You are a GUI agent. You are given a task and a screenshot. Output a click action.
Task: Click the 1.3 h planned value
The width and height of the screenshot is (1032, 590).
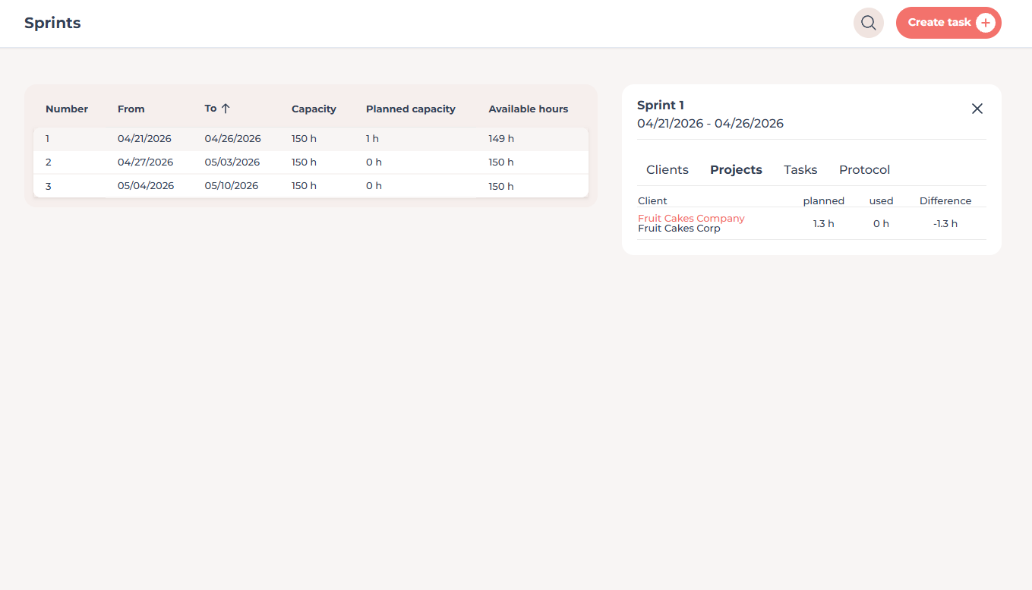pos(823,224)
